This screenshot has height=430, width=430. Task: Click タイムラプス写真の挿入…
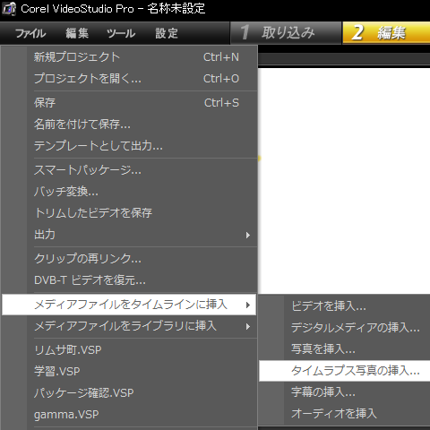345,371
